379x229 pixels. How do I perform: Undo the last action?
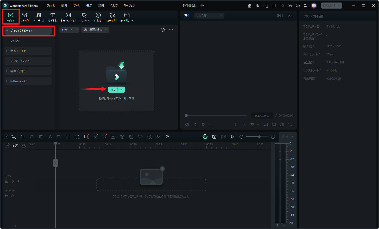tap(23, 137)
